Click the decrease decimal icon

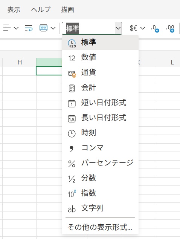pyautogui.click(x=155, y=29)
